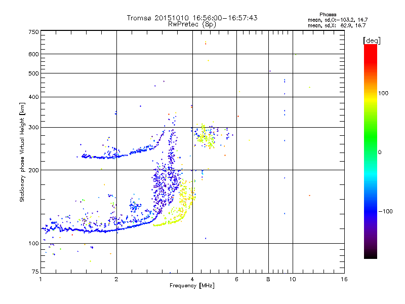Click the 'RwPretec (8p)' subtitle

192,24
